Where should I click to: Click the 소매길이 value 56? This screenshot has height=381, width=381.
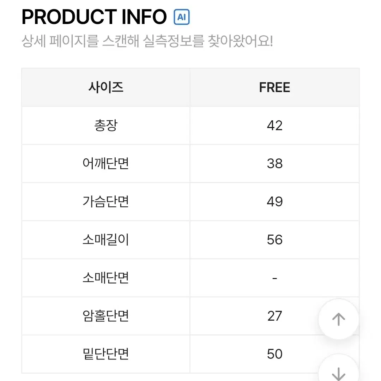tap(274, 240)
